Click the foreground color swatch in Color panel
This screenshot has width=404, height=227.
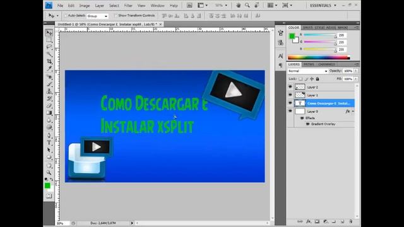pyautogui.click(x=292, y=37)
